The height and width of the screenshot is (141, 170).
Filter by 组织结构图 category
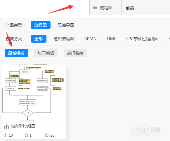point(64,39)
